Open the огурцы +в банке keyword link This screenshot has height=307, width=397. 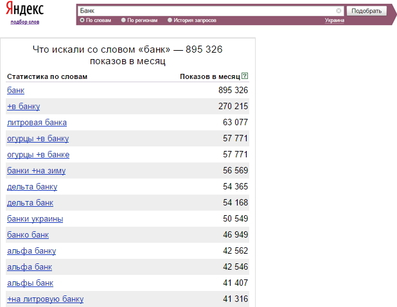click(39, 154)
